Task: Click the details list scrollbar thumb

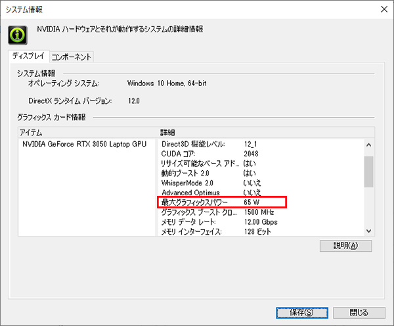Action: [369, 172]
